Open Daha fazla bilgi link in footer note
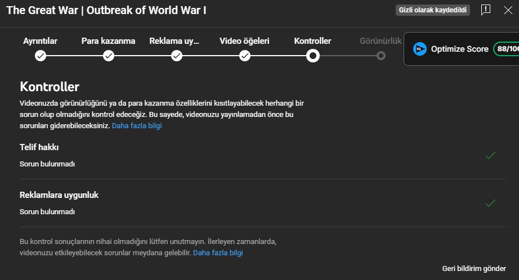 pyautogui.click(x=218, y=252)
